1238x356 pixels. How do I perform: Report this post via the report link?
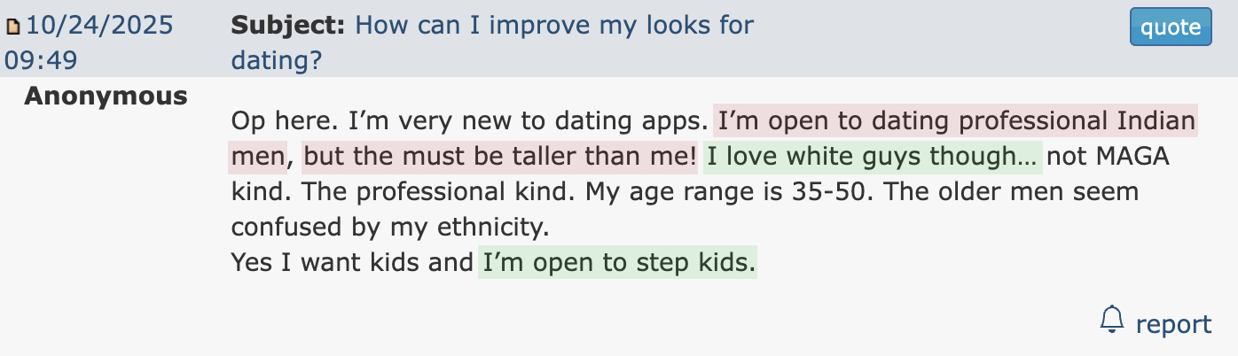[1172, 324]
